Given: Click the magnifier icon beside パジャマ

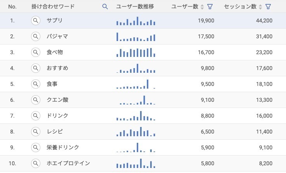Looking at the screenshot, I should [36, 36].
